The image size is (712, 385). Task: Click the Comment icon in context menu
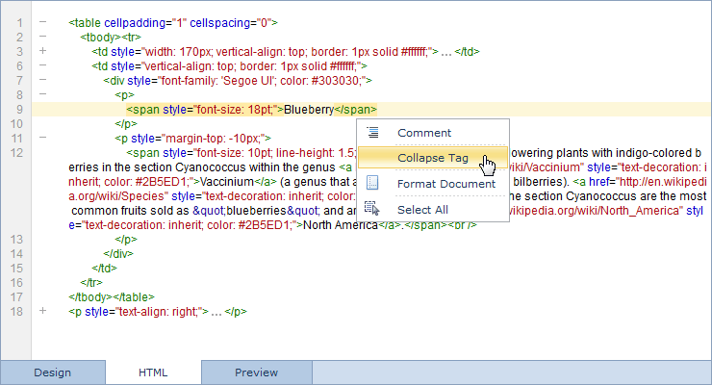coord(373,133)
